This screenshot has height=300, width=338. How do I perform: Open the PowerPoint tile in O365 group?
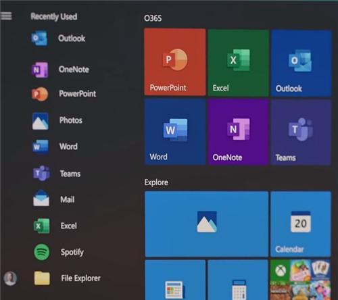pyautogui.click(x=175, y=62)
